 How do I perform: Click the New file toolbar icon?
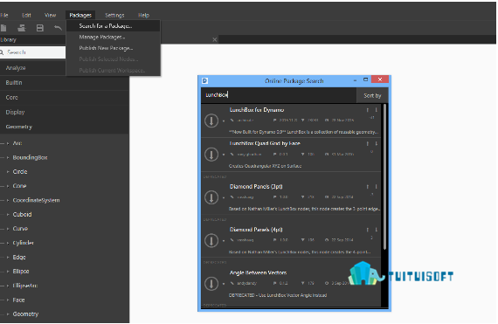coord(3,28)
